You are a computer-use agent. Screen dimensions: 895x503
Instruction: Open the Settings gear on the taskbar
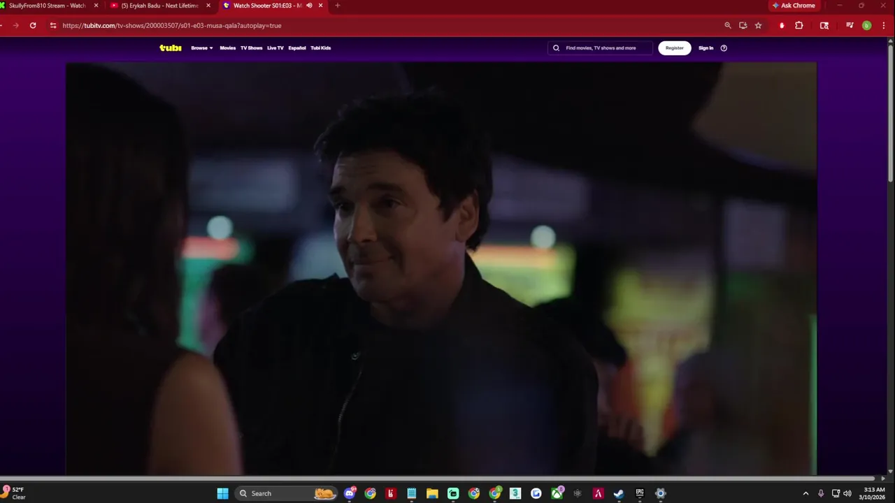point(660,493)
